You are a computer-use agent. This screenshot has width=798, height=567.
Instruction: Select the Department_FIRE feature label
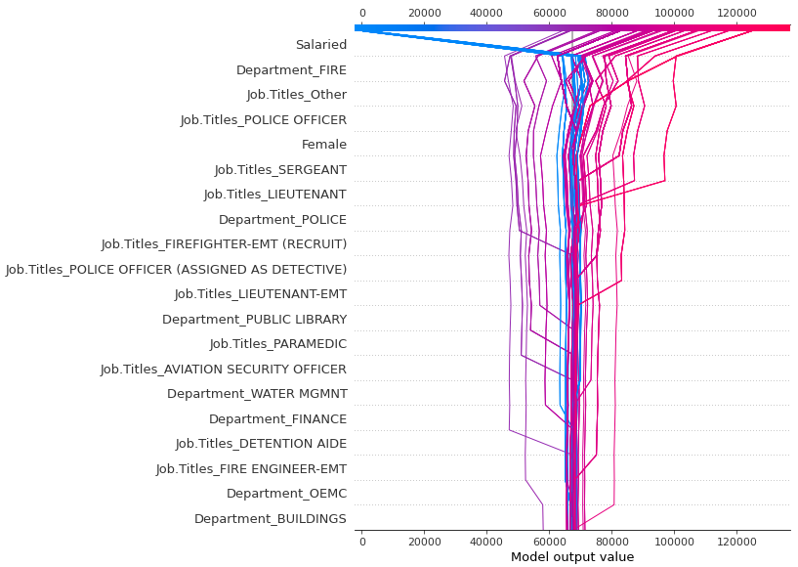pos(291,70)
